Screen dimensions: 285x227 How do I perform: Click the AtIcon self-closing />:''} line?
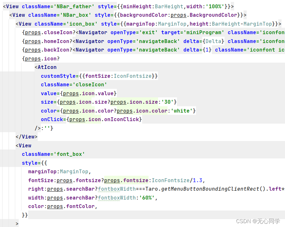pos(44,128)
